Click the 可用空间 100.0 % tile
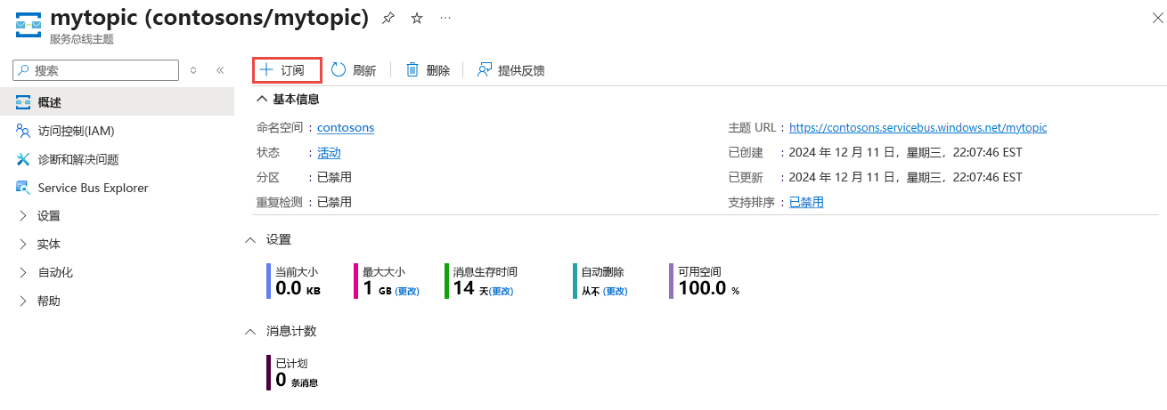1167x410 pixels. (706, 281)
